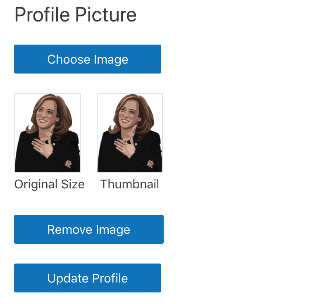Viewport: 334px width, 304px height.
Task: Select the right portrait above Thumbnail
Action: click(x=130, y=133)
